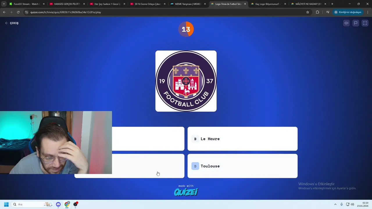Open the media control icon in toolbar
Screen dimensions: 372x209
coord(328,12)
